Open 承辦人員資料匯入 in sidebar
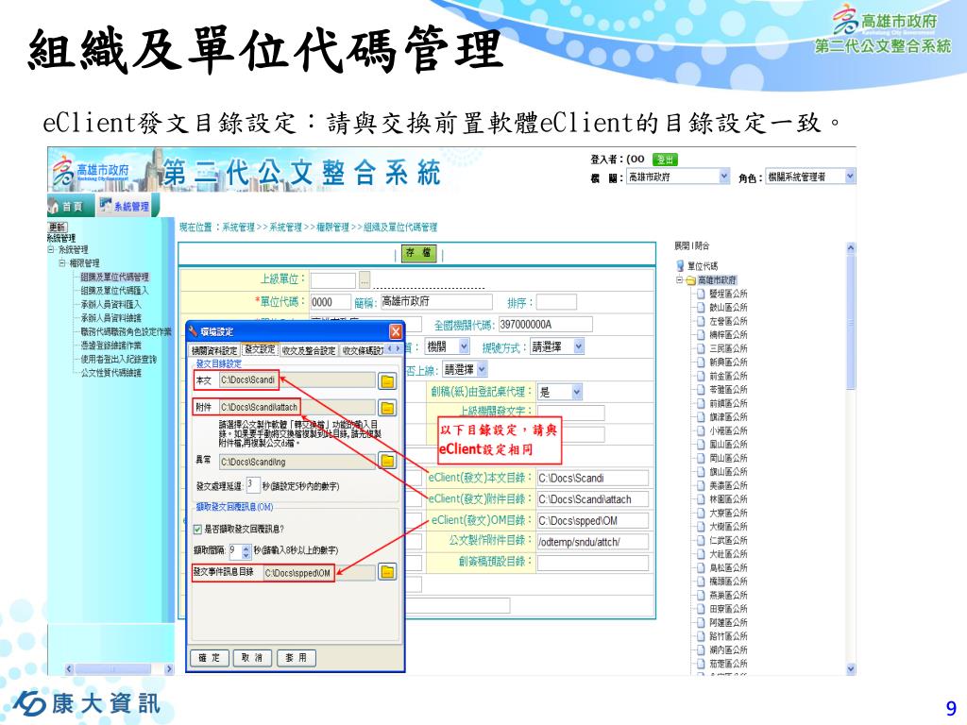The width and height of the screenshot is (967, 725). coord(111,304)
